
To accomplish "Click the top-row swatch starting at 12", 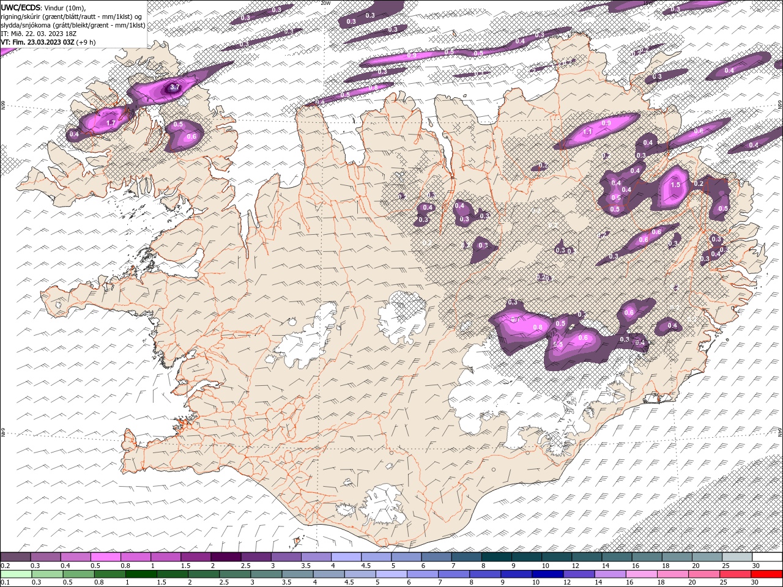I will pyautogui.click(x=586, y=557).
